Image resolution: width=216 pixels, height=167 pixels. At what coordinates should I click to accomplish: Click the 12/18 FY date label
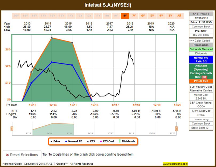136,105
